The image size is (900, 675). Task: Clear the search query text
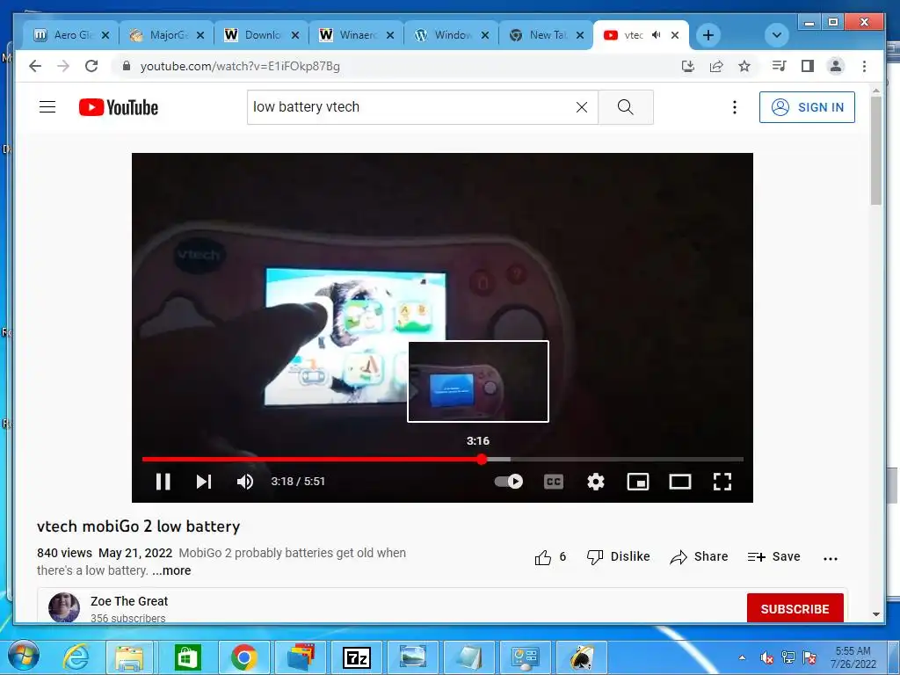(x=582, y=106)
